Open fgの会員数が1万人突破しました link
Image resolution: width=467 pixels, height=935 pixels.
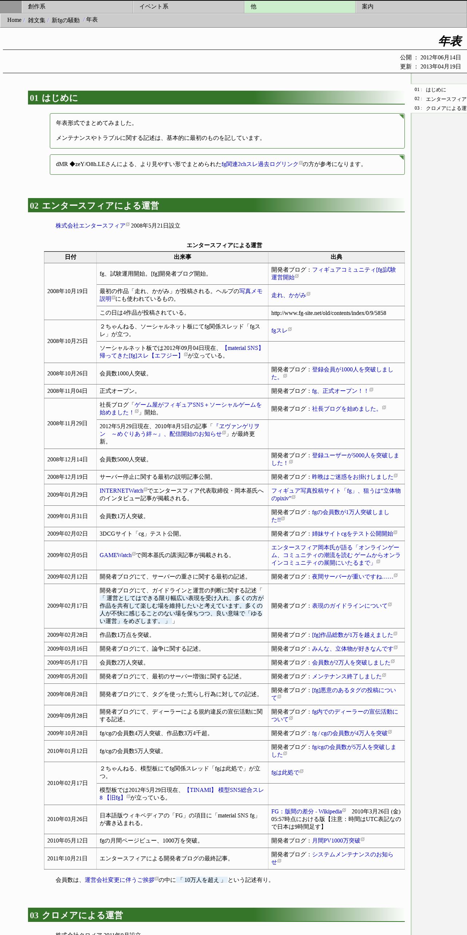[330, 516]
